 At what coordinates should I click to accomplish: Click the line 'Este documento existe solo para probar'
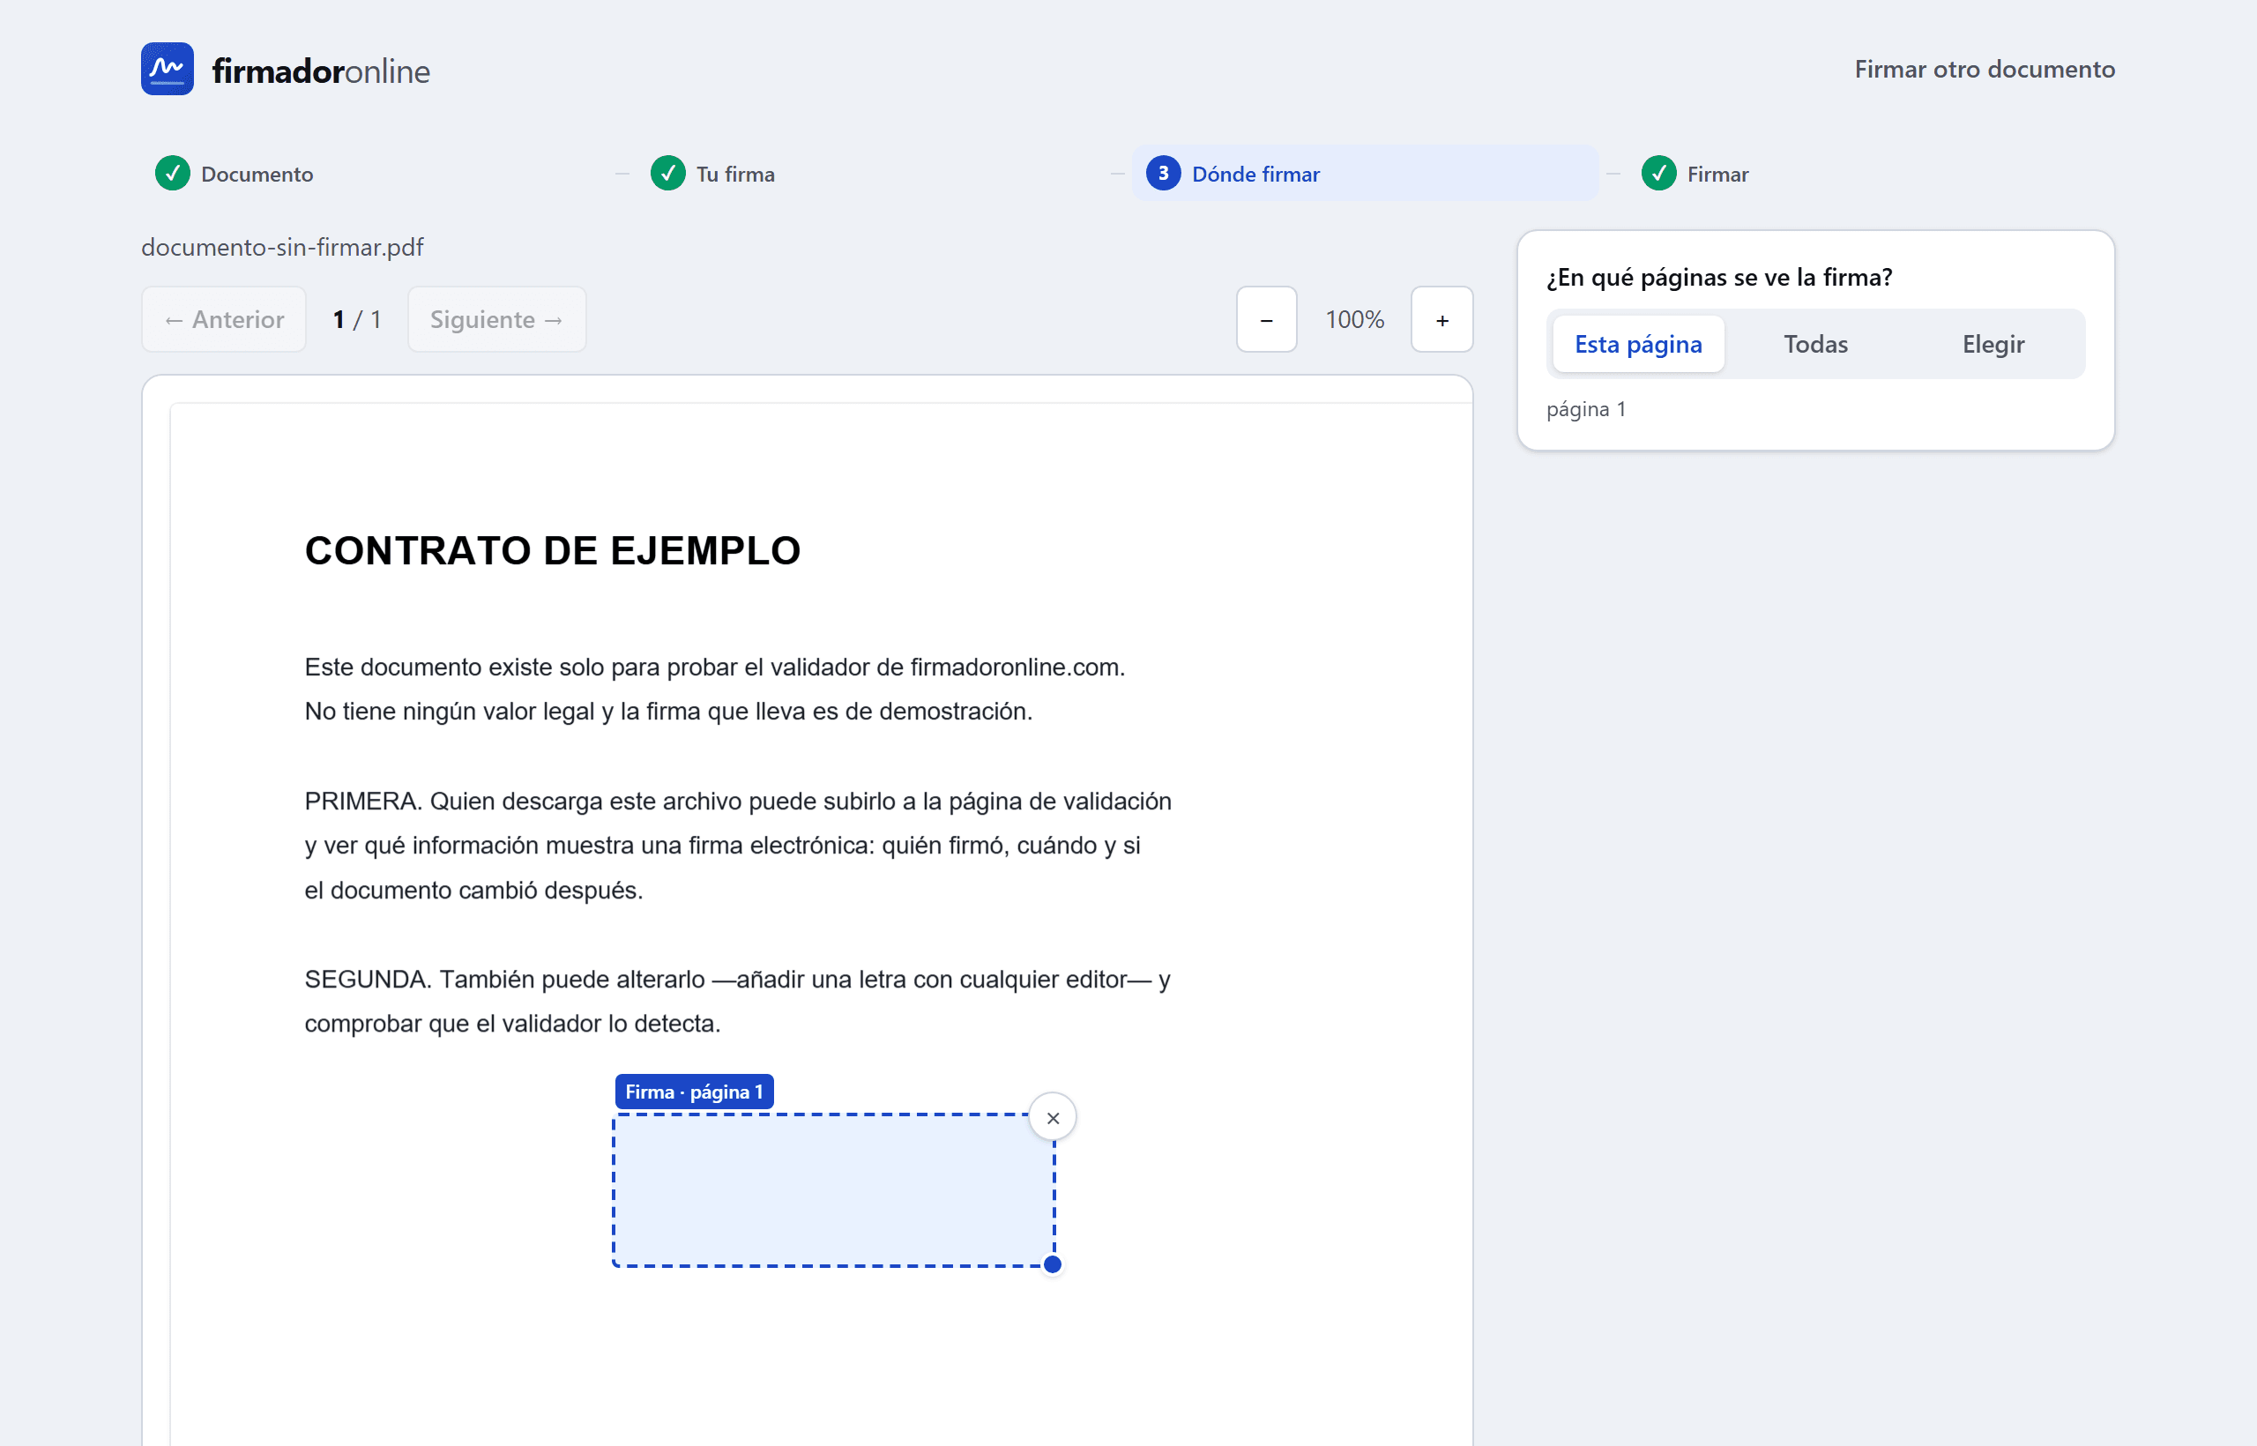(714, 667)
